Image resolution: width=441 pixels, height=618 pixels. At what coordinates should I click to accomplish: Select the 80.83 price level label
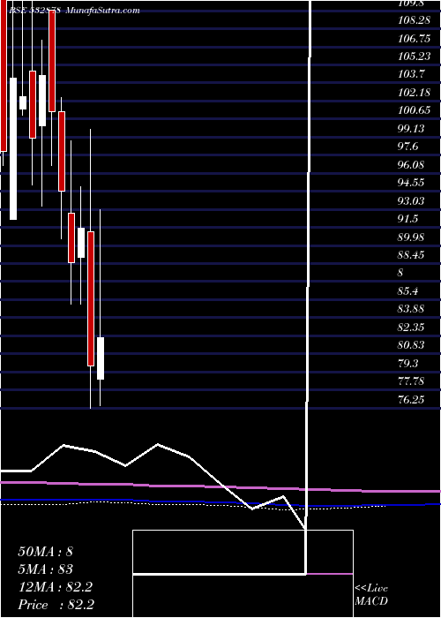tap(411, 346)
